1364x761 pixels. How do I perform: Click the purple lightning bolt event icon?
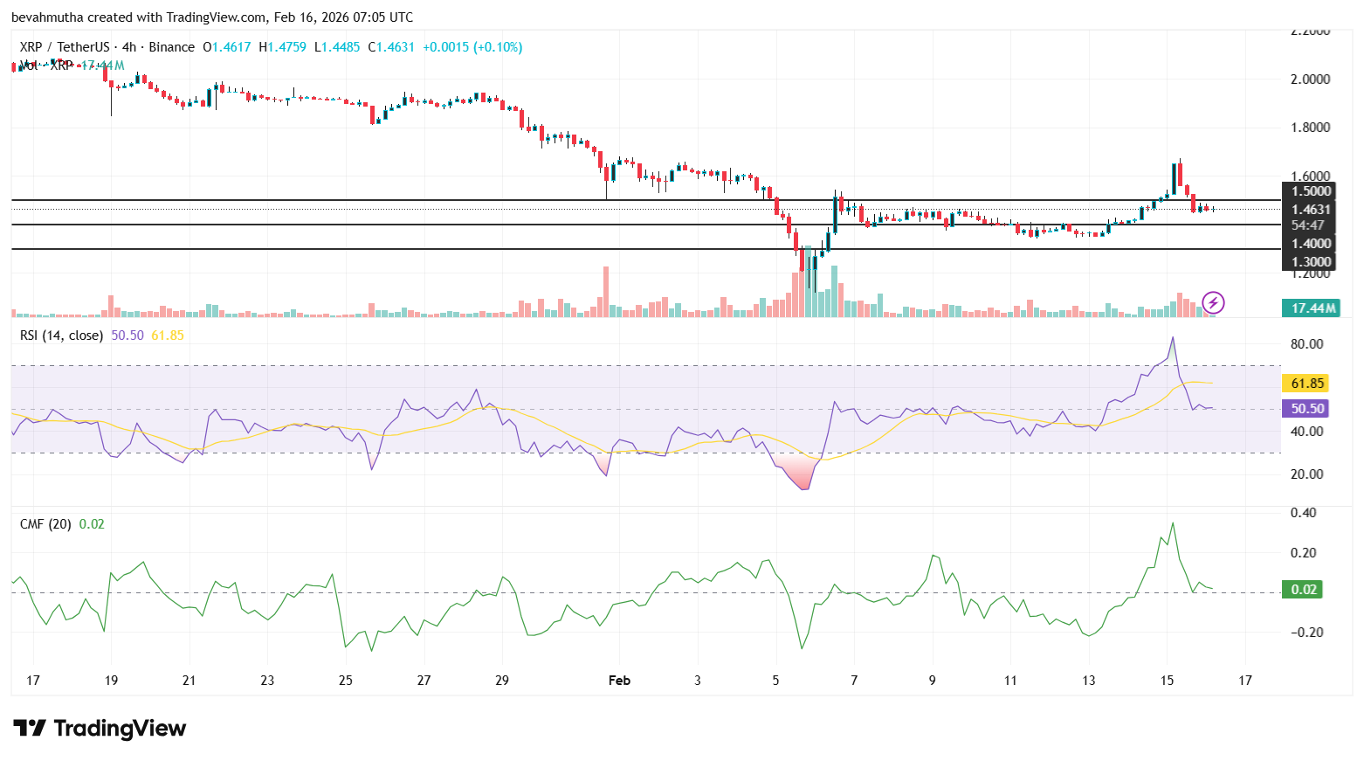pos(1214,304)
